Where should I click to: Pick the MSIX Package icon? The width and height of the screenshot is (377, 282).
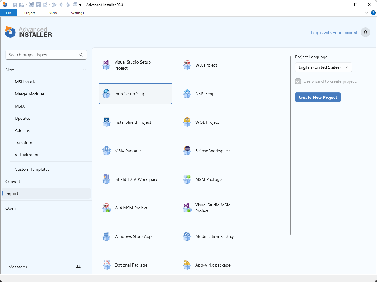coord(106,151)
